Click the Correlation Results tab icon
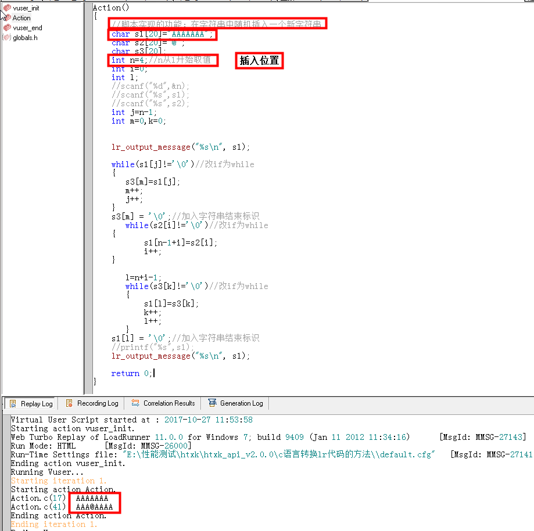Image resolution: width=534 pixels, height=531 pixels. click(135, 403)
